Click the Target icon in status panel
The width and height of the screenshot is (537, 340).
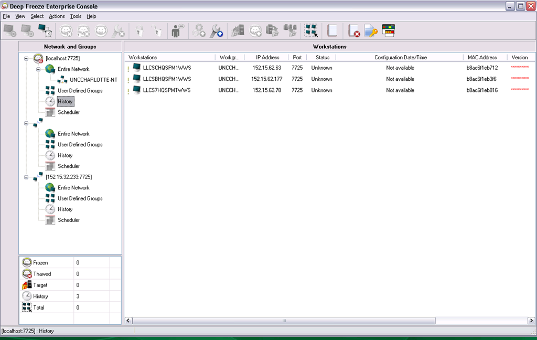[27, 285]
